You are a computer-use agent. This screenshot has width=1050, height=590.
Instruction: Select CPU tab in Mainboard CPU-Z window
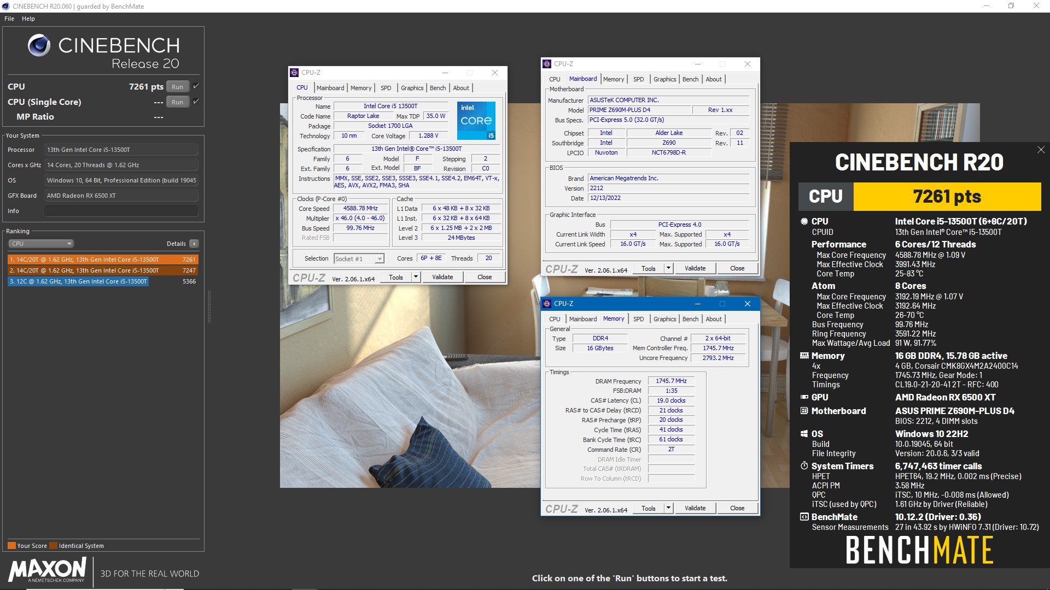click(555, 79)
